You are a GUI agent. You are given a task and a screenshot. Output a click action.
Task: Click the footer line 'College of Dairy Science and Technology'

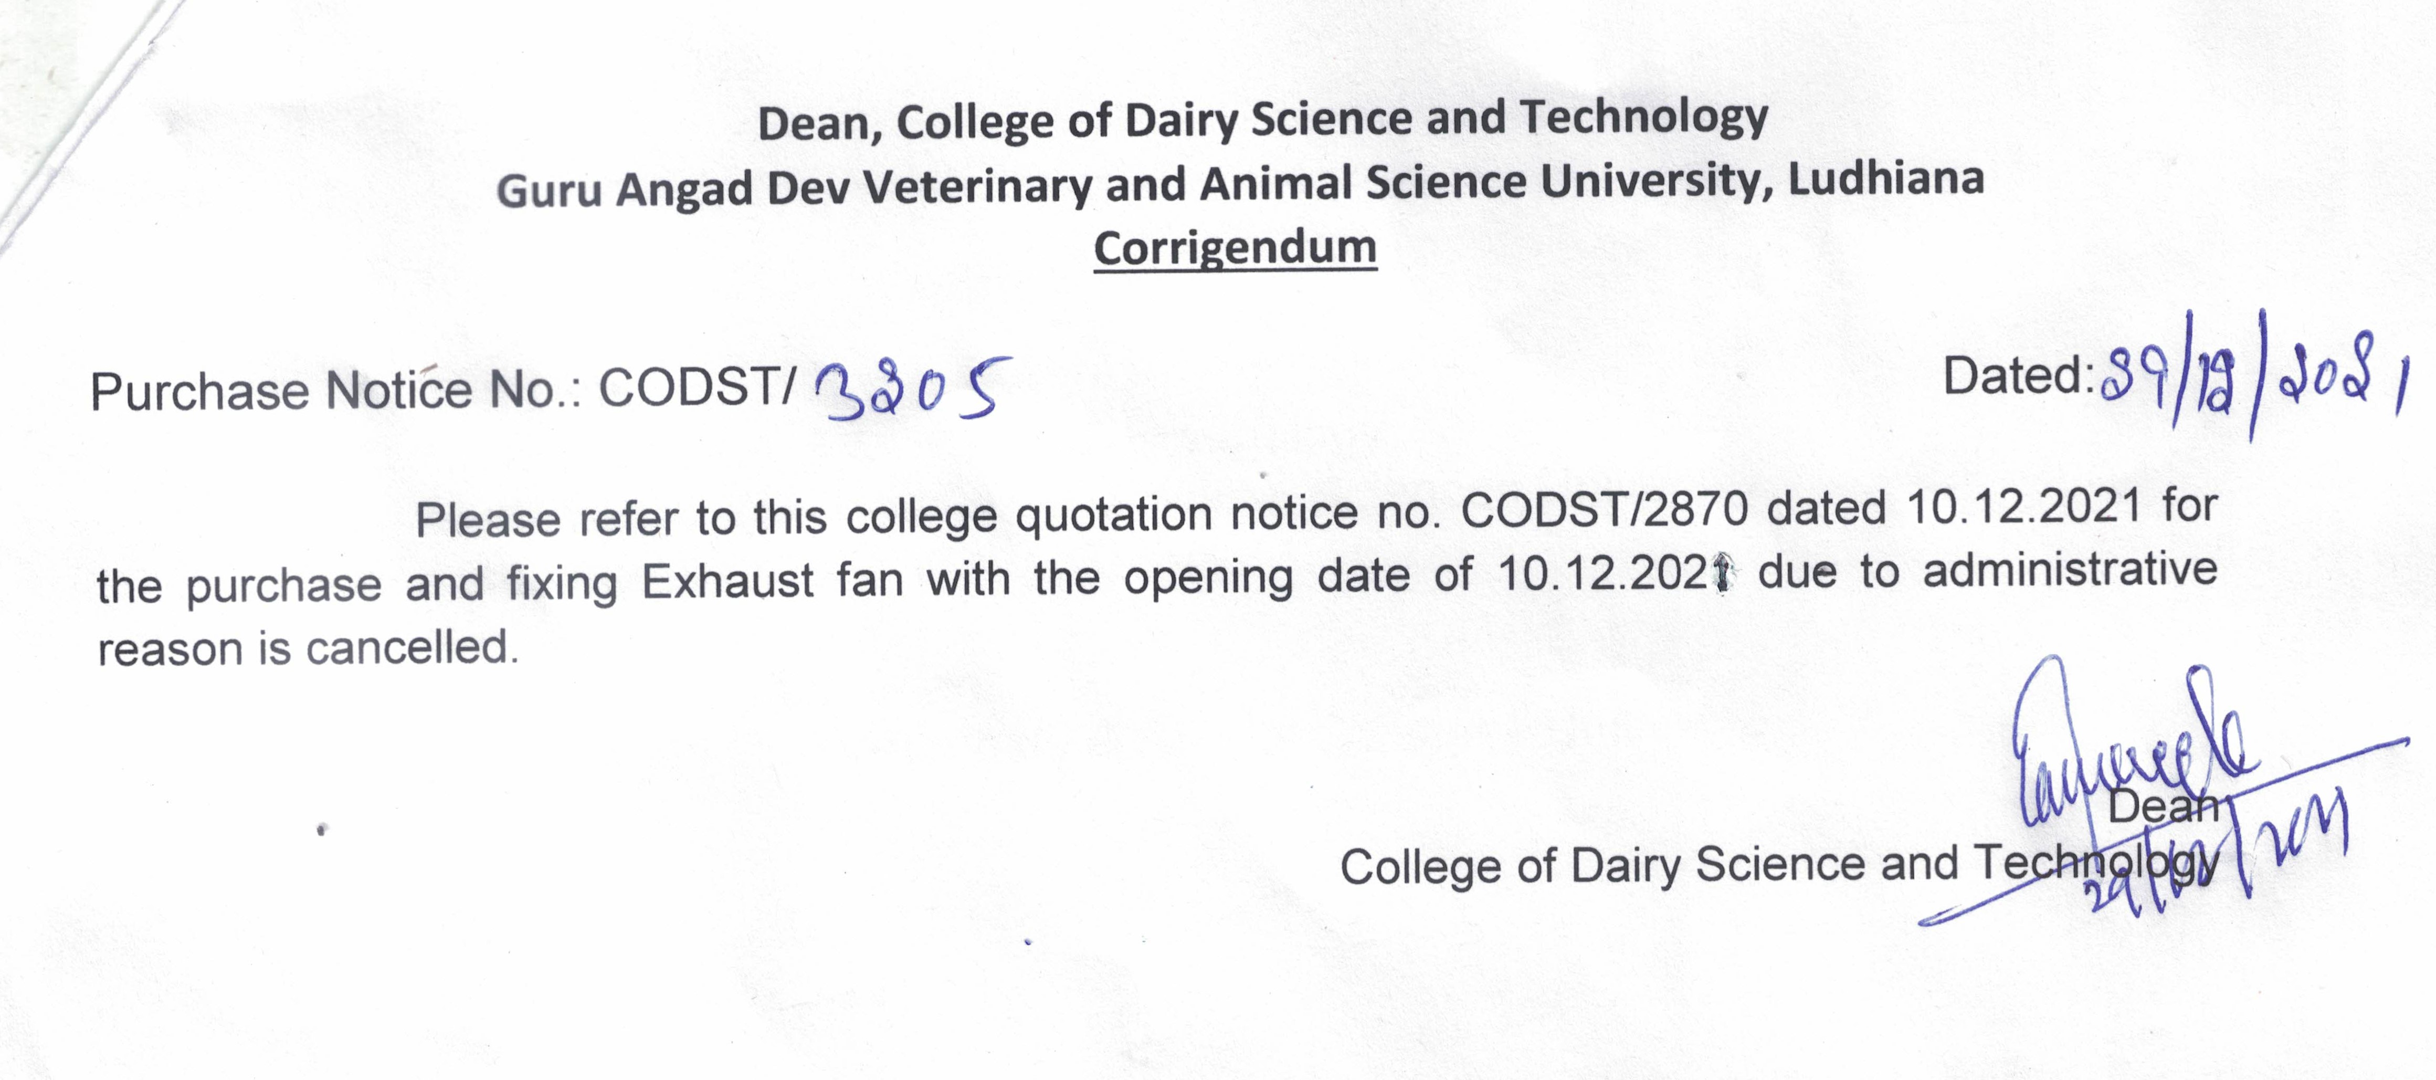(1778, 864)
